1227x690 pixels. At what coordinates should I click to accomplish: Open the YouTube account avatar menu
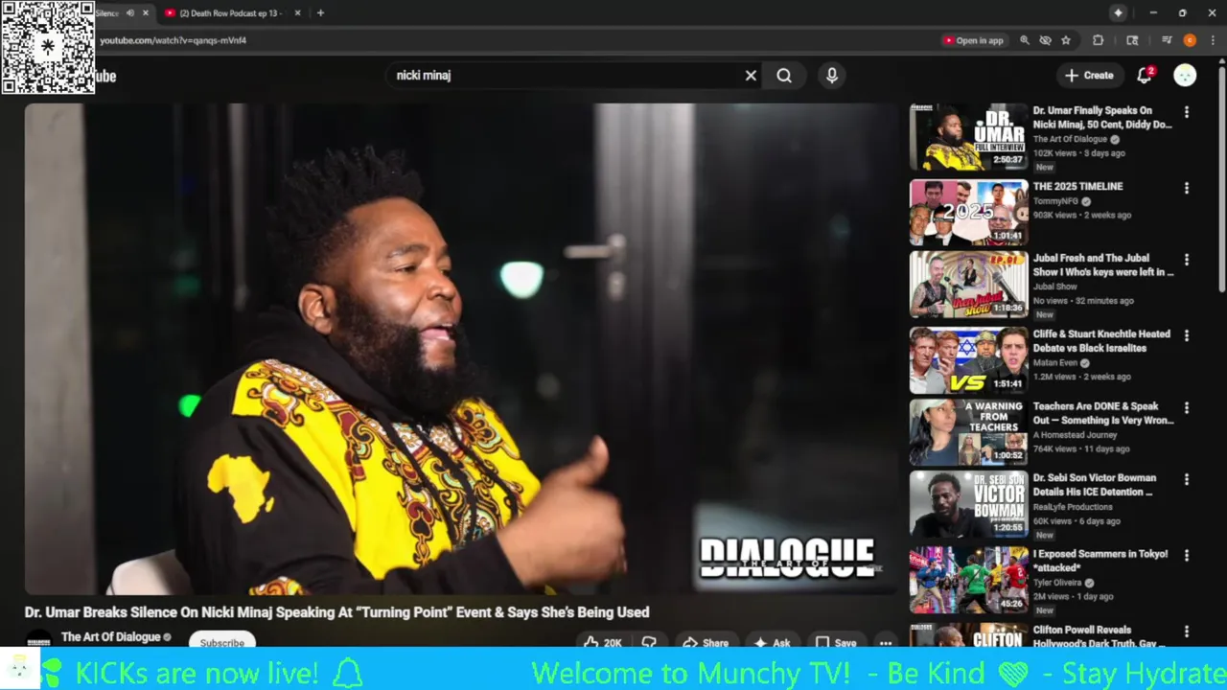(x=1185, y=76)
